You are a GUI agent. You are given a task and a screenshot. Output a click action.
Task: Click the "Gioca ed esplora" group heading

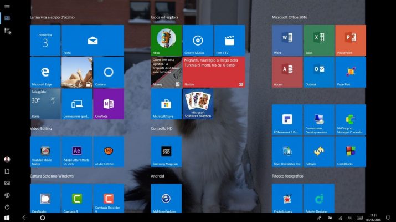[164, 17]
